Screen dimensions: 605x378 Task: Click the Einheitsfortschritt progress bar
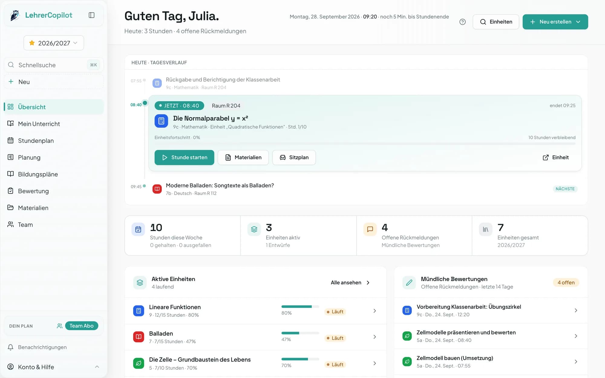coord(365,144)
